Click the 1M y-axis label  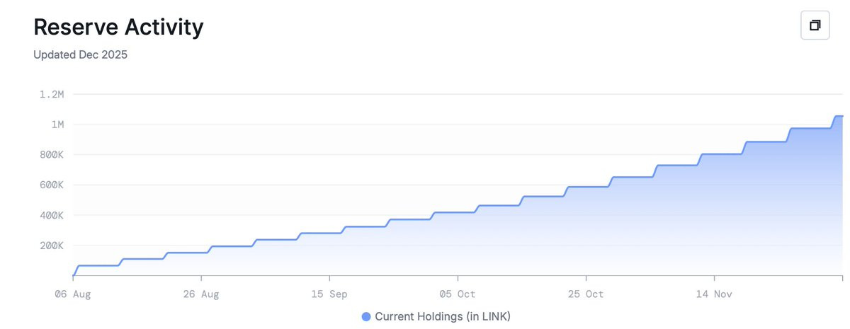point(57,125)
